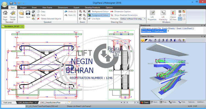Screen dimensions: 206x109
Task: Click the language flags icon
Action: (184, 11)
